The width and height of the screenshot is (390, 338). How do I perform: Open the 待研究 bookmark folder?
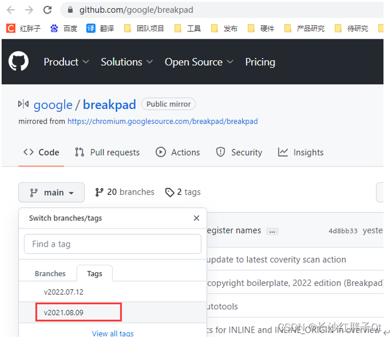point(351,28)
